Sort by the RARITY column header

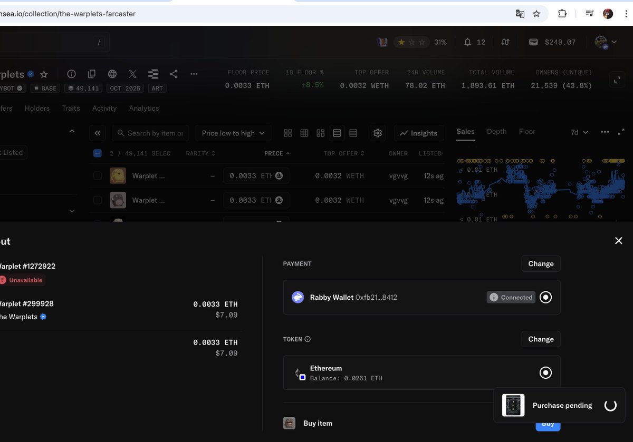(200, 153)
